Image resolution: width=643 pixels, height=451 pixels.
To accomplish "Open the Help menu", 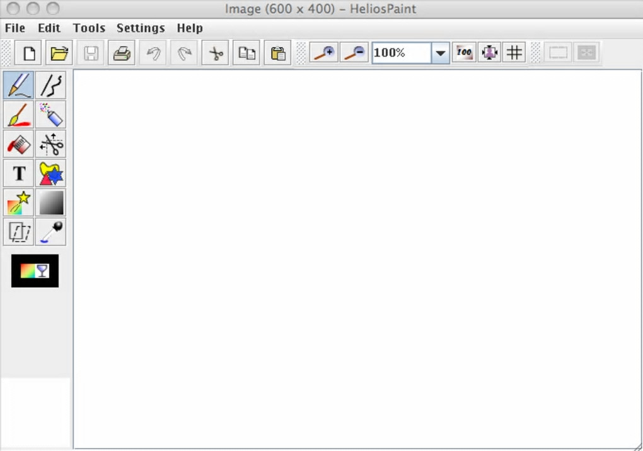I will coord(190,28).
